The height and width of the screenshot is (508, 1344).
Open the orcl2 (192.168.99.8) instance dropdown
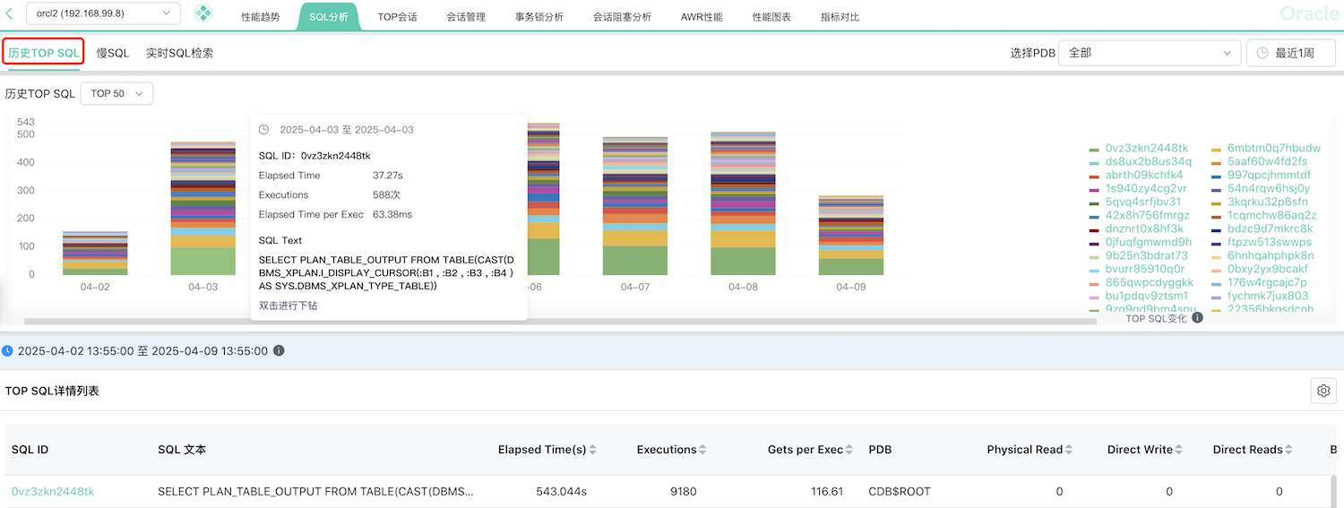(x=103, y=13)
